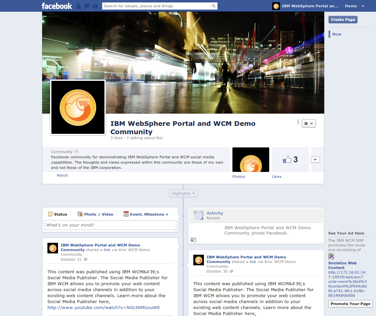Go to the Home link
Image resolution: width=376 pixels, height=316 pixels.
click(350, 6)
